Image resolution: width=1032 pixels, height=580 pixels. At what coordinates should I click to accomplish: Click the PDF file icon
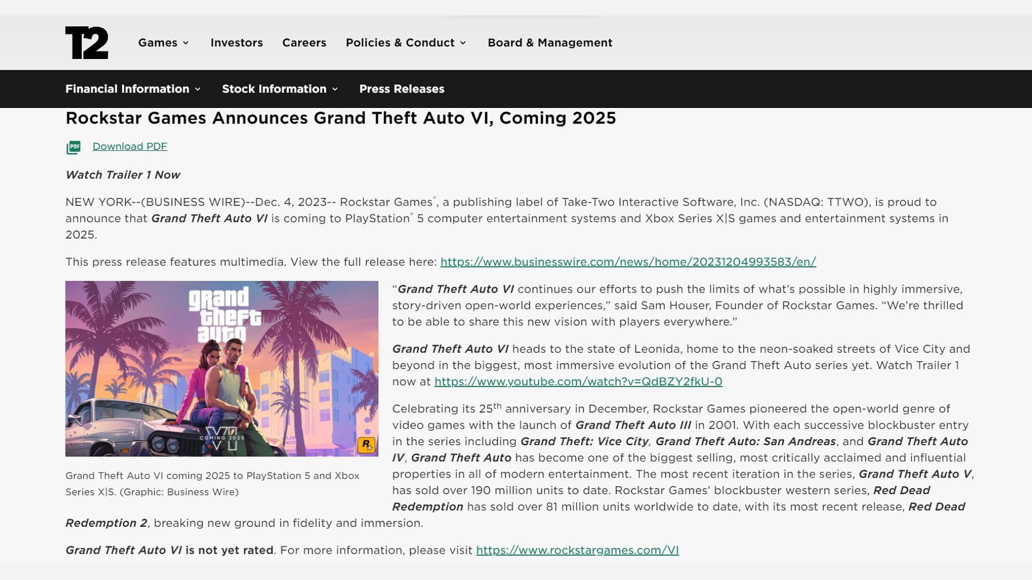point(74,147)
